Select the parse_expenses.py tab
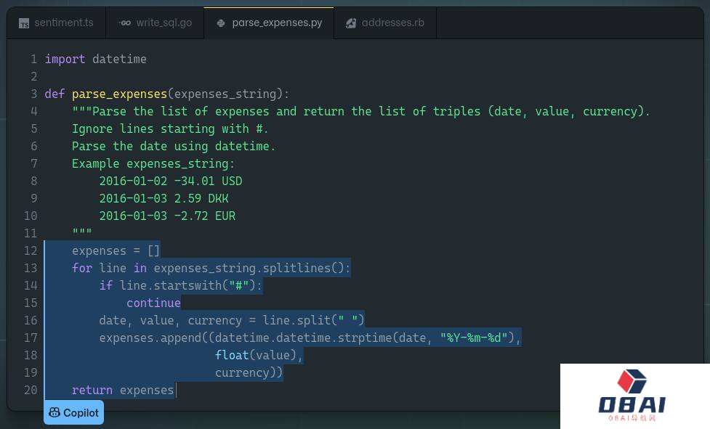Image resolution: width=710 pixels, height=429 pixels. click(276, 23)
